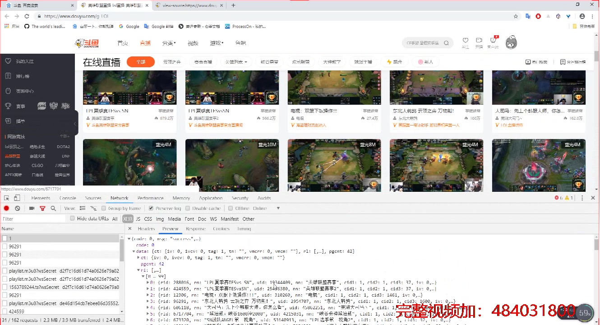
Task: Open the Online throttling dropdown
Action: coord(267,209)
